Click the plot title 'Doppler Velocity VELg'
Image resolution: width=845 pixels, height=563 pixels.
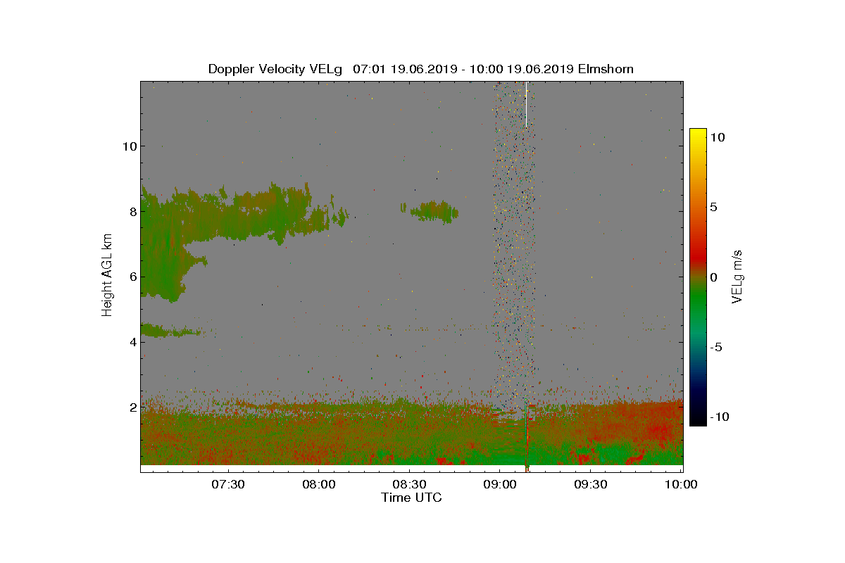click(x=275, y=69)
